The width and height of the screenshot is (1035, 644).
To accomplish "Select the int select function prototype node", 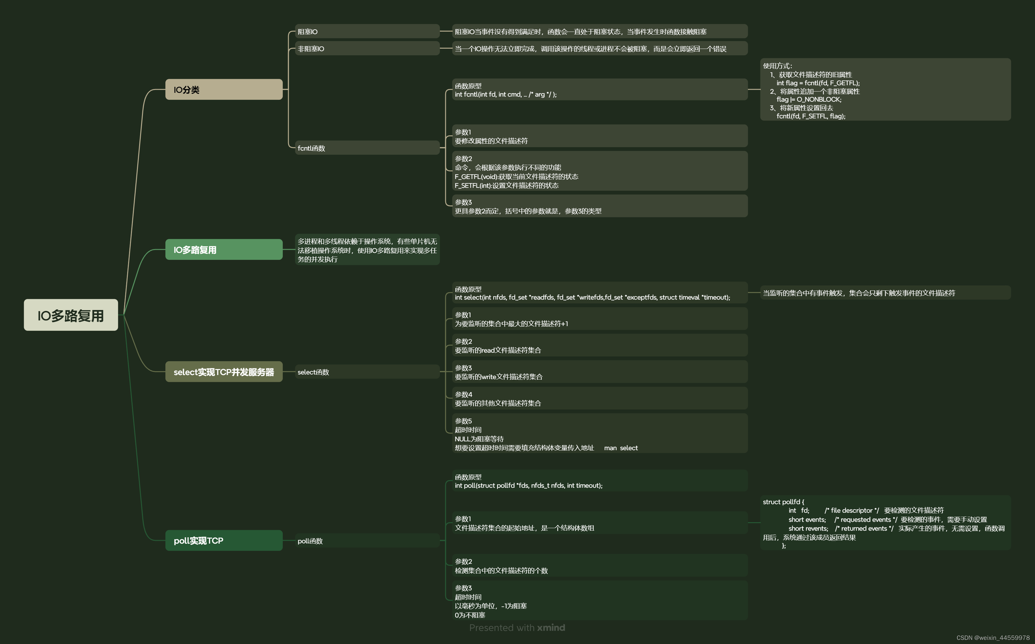I will [x=600, y=293].
